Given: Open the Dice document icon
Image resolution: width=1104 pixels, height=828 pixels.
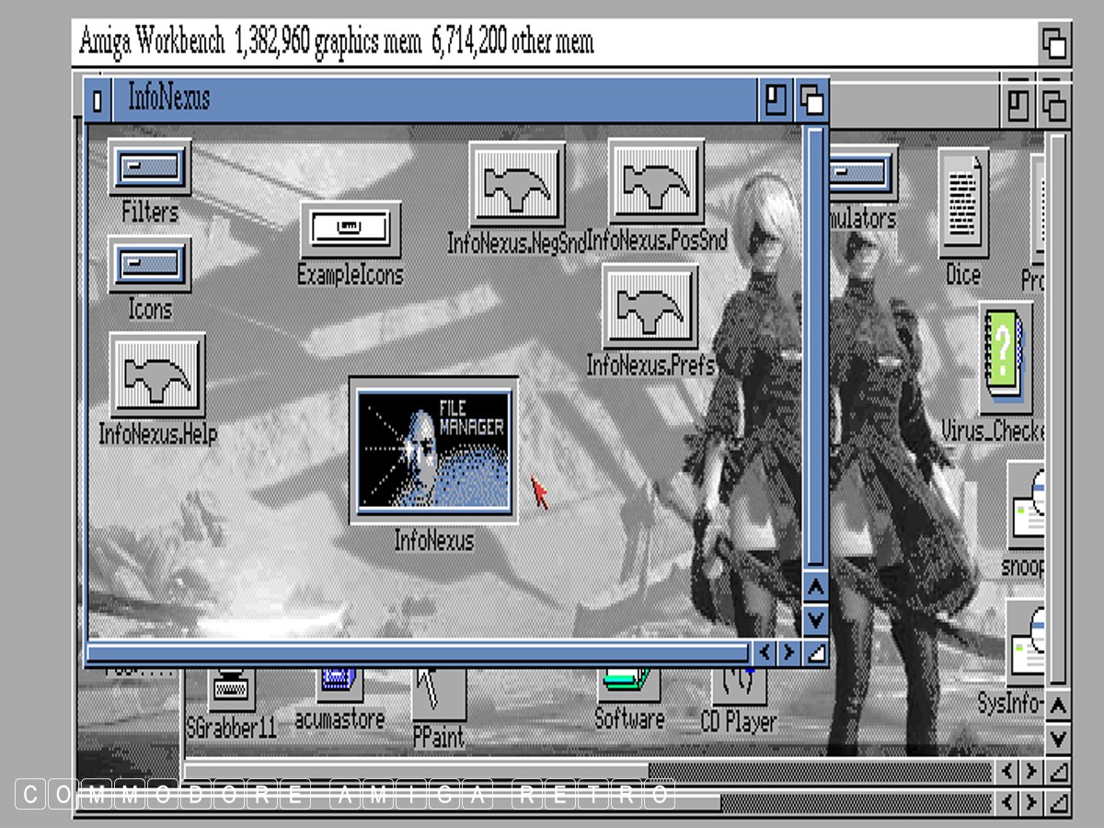Looking at the screenshot, I should pyautogui.click(x=962, y=204).
